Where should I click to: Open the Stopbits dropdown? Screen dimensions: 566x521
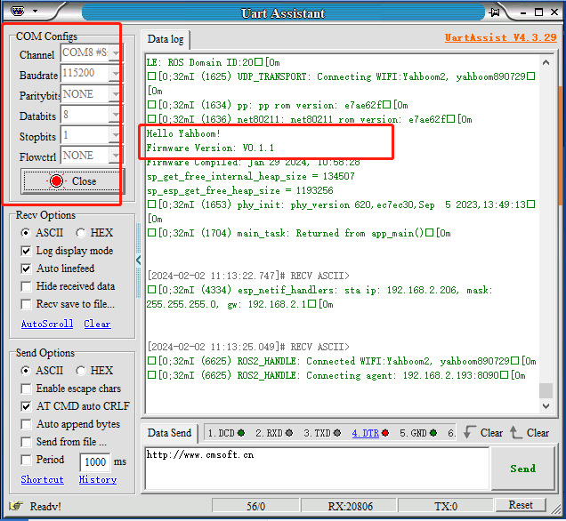click(116, 135)
